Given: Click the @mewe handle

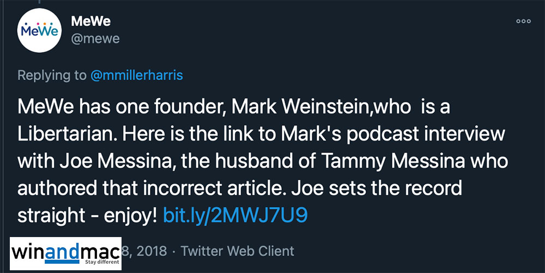Looking at the screenshot, I should coord(95,39).
